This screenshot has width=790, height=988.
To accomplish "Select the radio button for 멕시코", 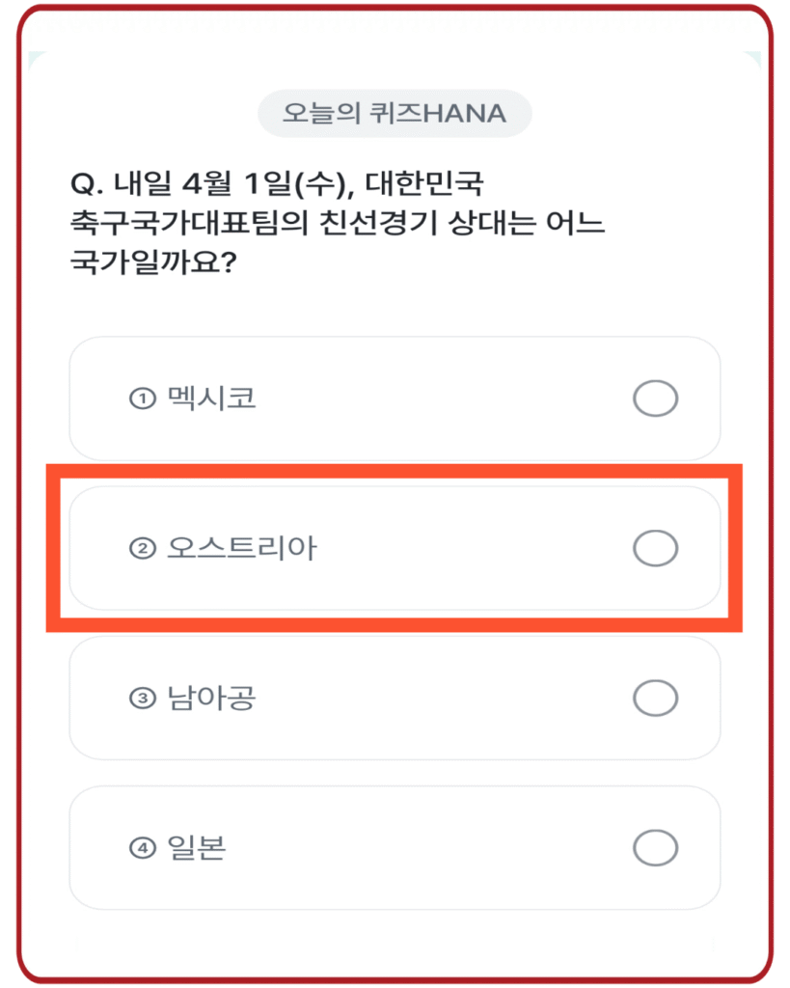I will [x=656, y=398].
